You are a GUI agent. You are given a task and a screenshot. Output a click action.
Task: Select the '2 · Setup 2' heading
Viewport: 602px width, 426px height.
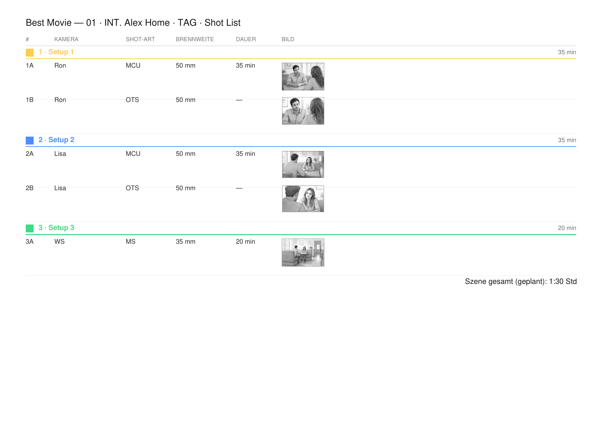click(56, 140)
